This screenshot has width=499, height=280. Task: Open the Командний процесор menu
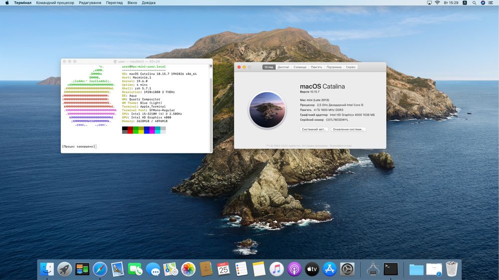[55, 3]
